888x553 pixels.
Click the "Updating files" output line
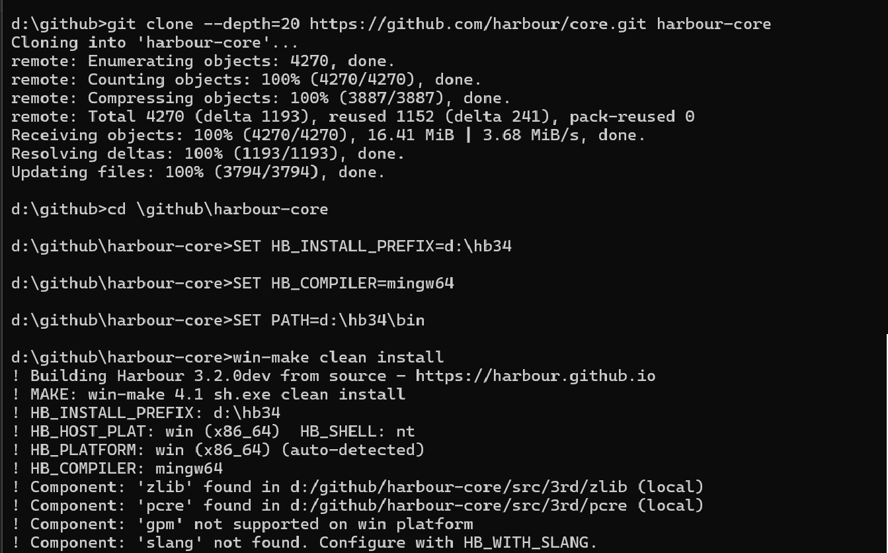click(198, 172)
